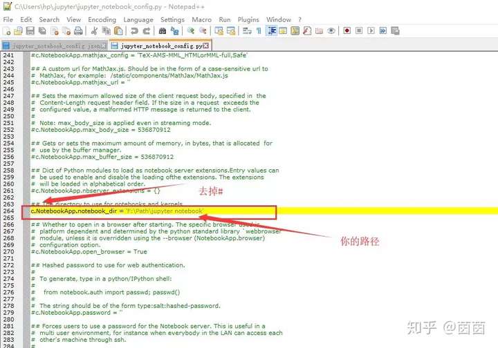Click the Save All toolbar icon

(42, 31)
